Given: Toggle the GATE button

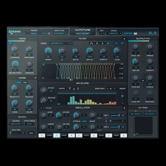Looking at the screenshot, I should [x=31, y=133].
